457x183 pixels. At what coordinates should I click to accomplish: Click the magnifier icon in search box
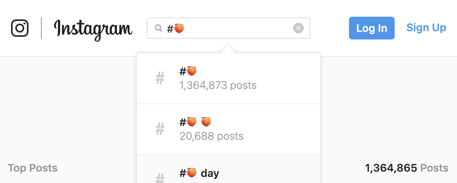tap(158, 28)
